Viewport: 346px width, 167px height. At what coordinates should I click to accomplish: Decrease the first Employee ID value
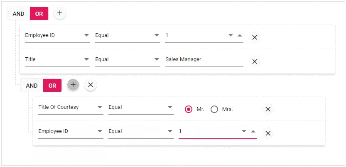click(x=231, y=35)
